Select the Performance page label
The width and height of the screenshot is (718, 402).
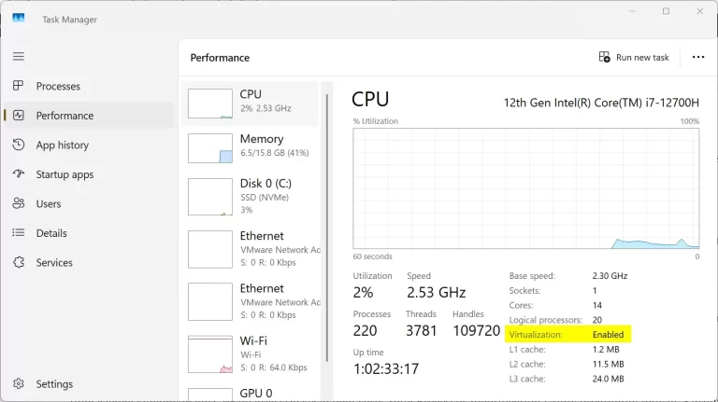coord(65,116)
